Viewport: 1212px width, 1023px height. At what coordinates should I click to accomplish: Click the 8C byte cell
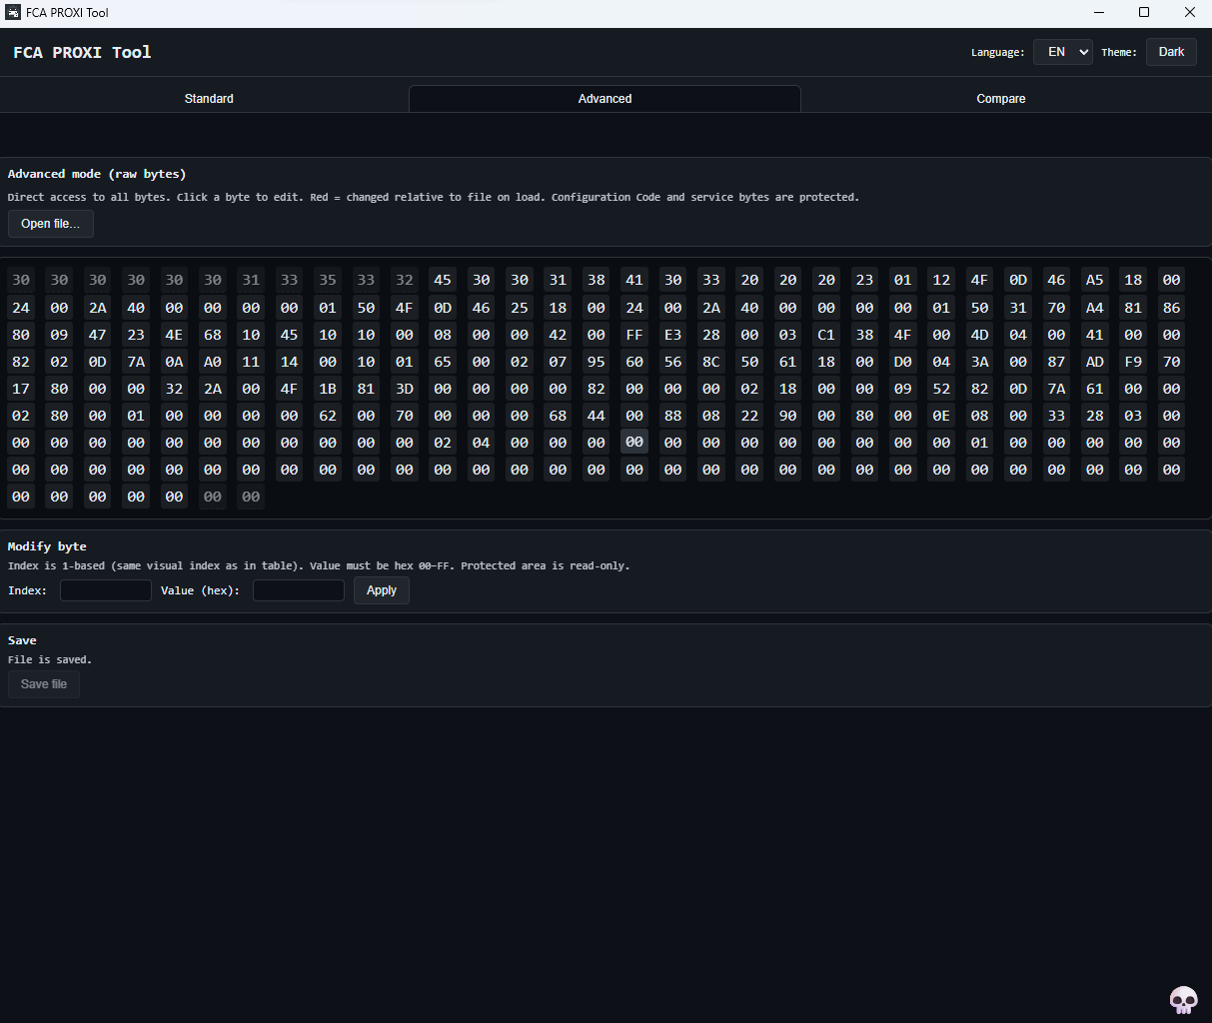tap(711, 362)
